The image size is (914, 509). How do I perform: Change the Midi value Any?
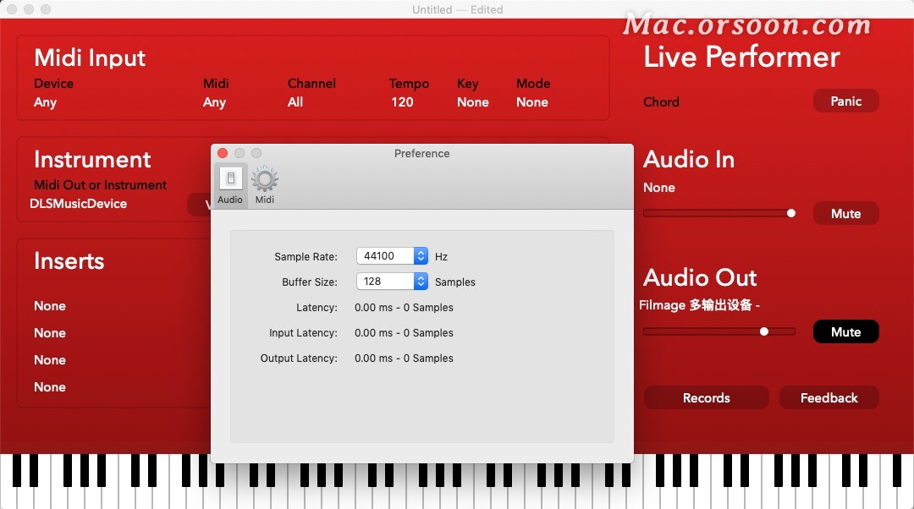214,102
